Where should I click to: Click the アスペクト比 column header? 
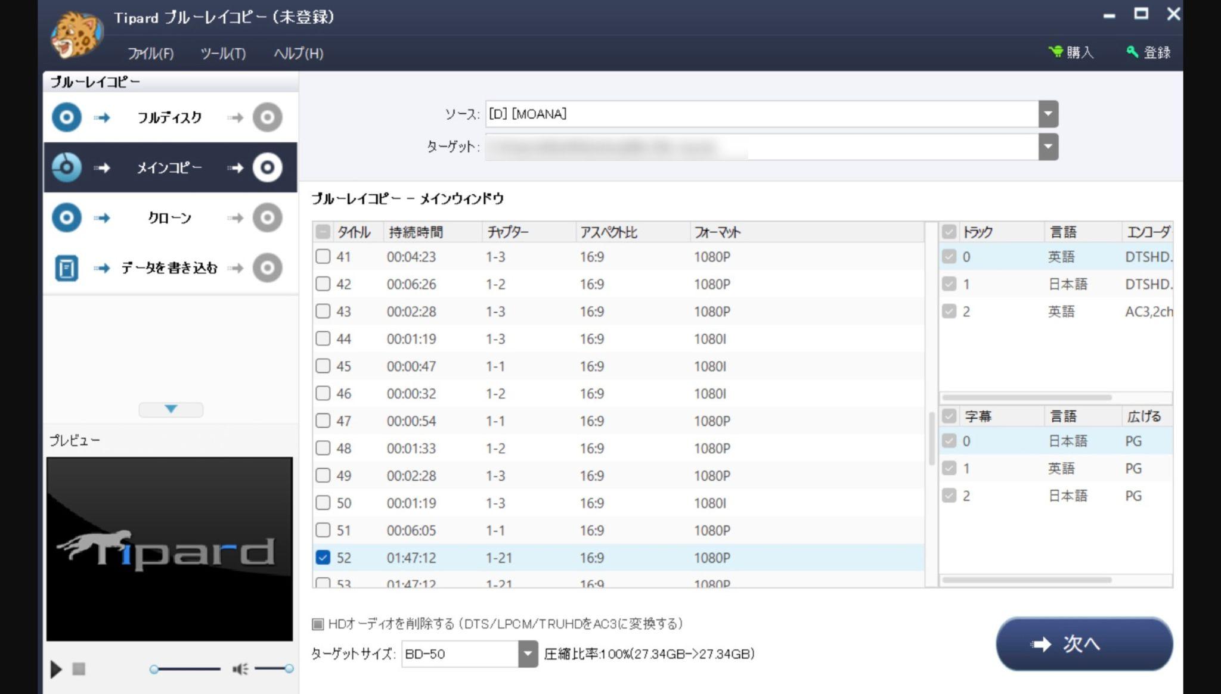(633, 232)
